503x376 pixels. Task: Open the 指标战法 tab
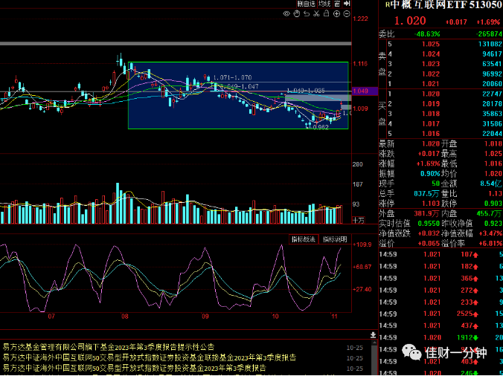(x=304, y=239)
